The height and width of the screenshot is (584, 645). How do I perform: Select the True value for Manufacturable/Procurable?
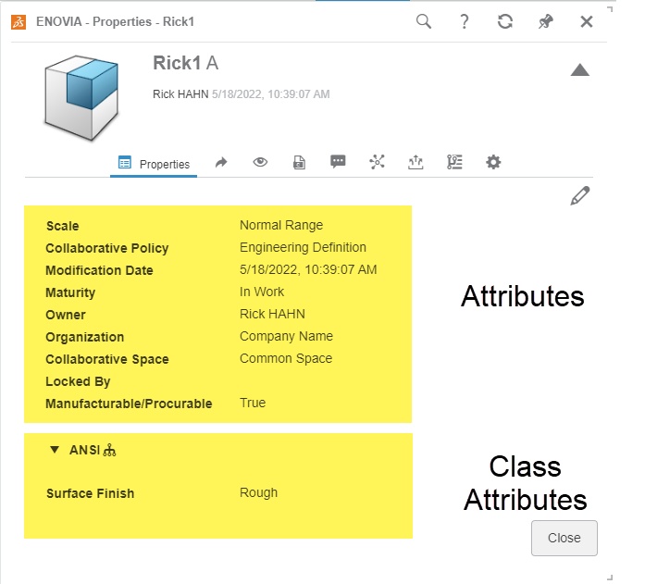point(253,403)
